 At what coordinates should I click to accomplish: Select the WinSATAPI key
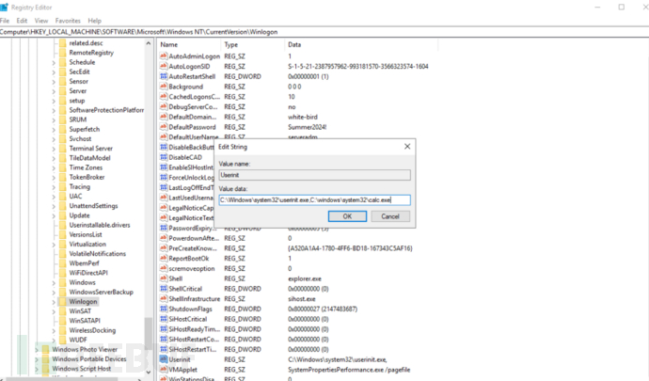pyautogui.click(x=85, y=321)
